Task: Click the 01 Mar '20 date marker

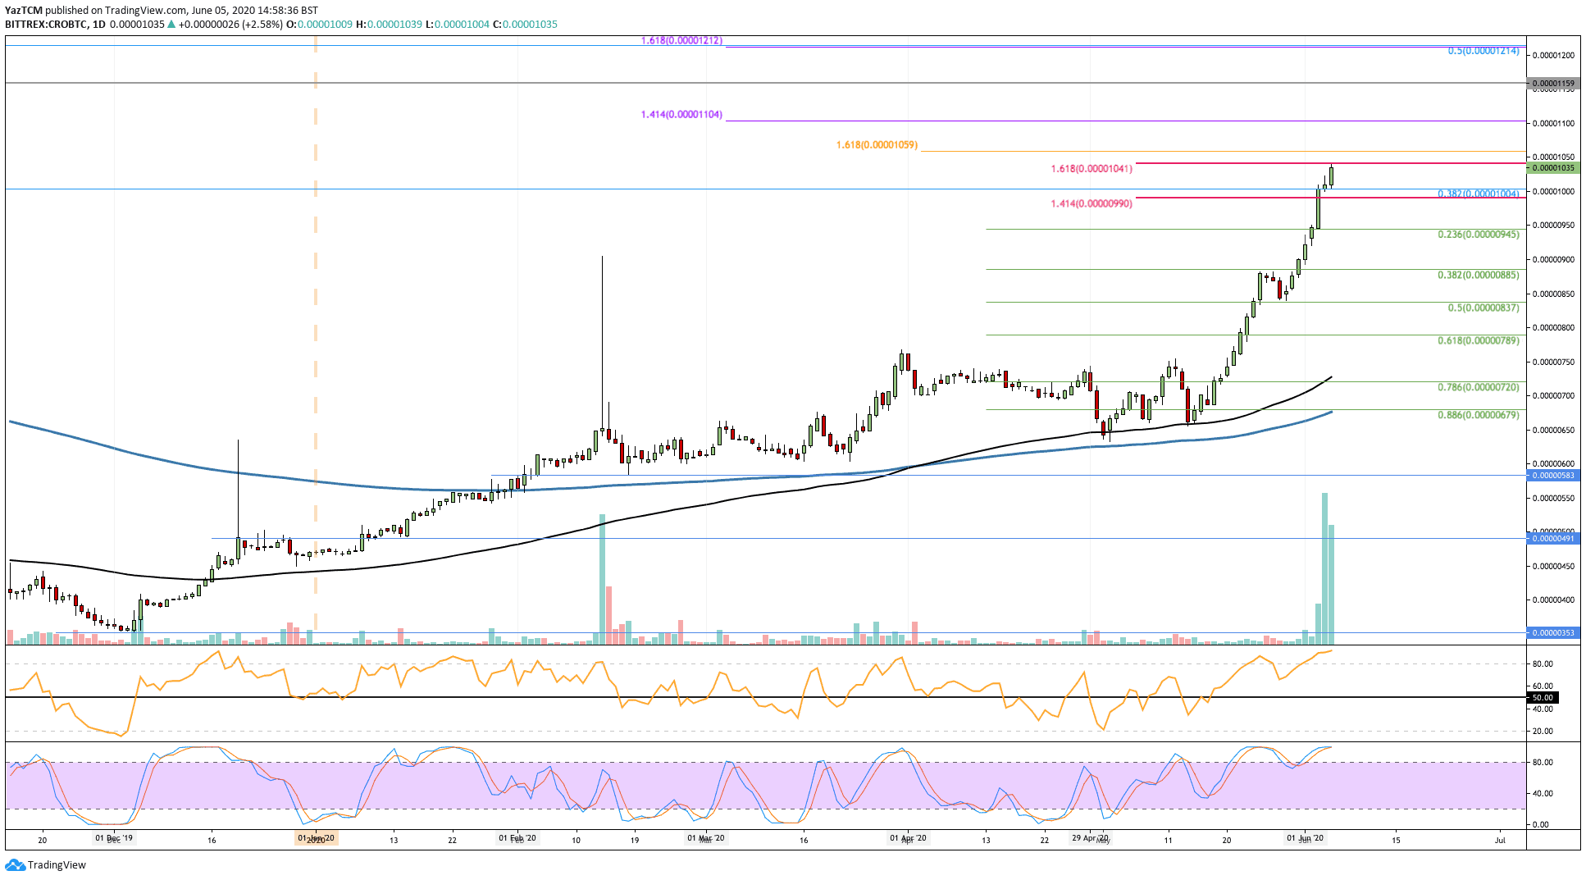Action: pyautogui.click(x=706, y=839)
